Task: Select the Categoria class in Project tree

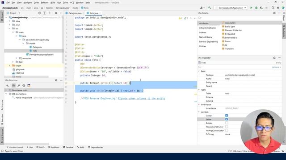Action: tap(37, 47)
